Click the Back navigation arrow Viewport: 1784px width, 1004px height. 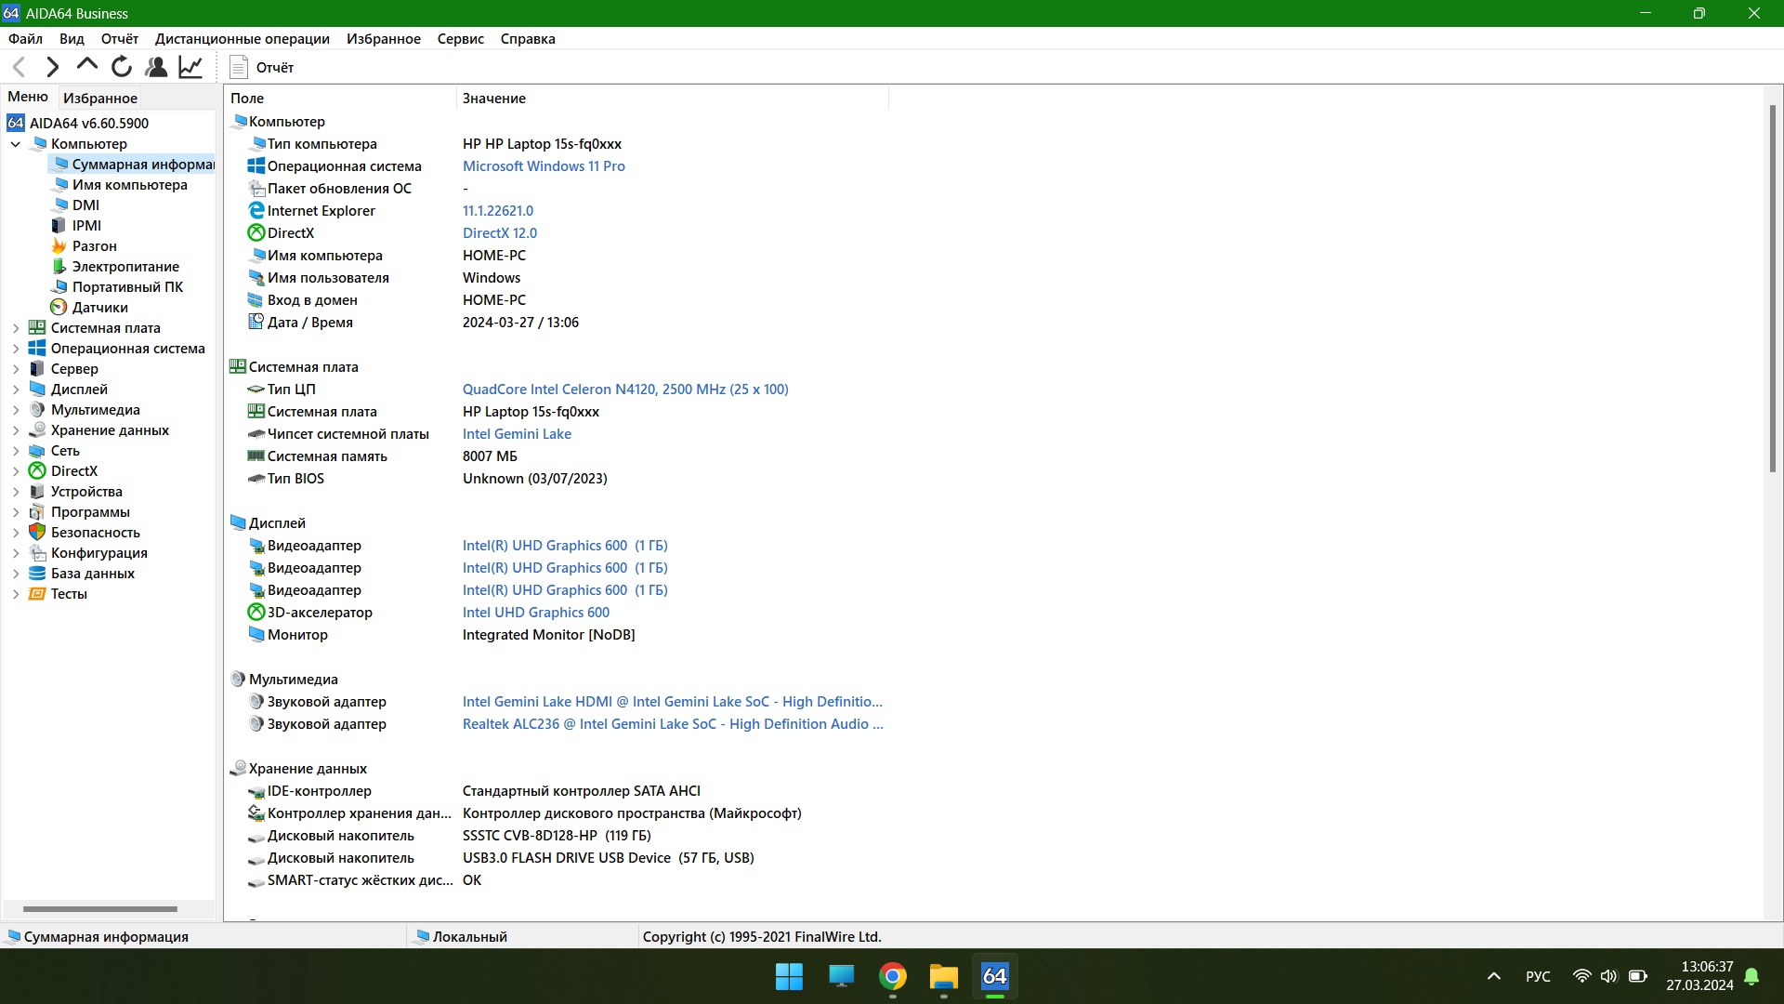pos(19,67)
